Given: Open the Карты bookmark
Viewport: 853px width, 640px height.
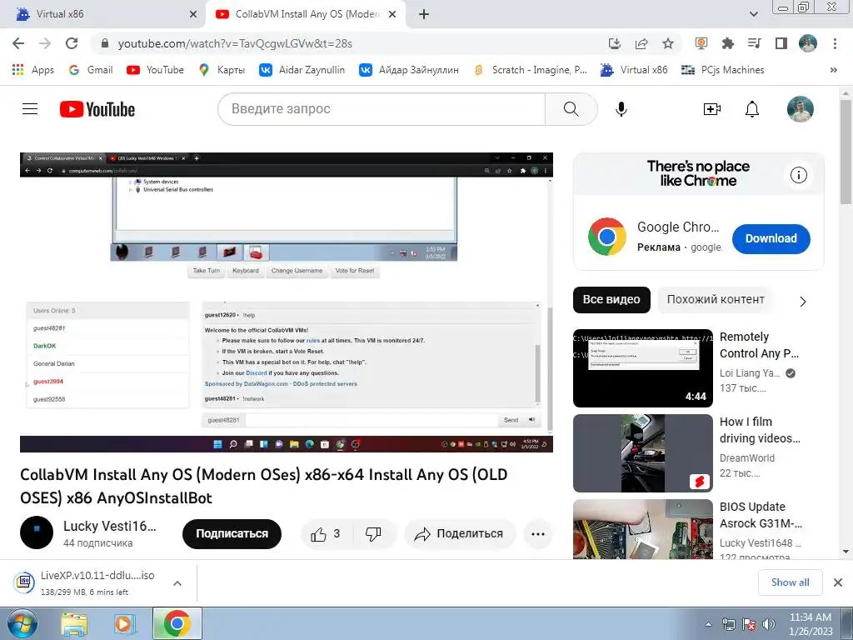Looking at the screenshot, I should 222,70.
